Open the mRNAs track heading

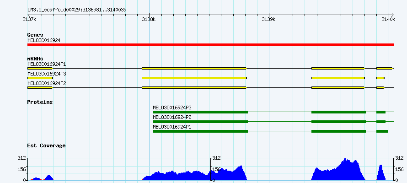35,59
